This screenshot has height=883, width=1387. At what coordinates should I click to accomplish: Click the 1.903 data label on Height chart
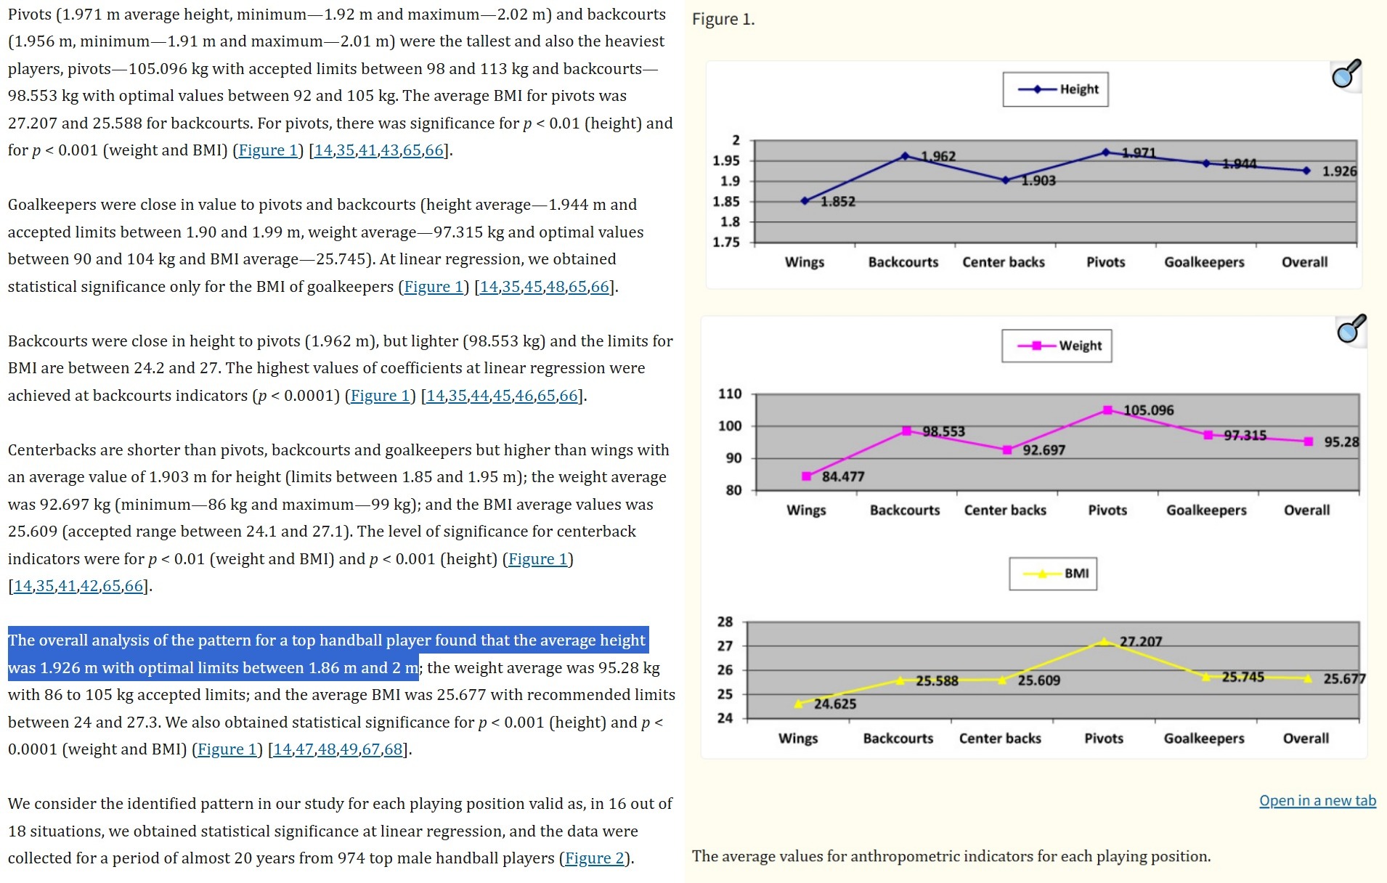coord(1038,181)
